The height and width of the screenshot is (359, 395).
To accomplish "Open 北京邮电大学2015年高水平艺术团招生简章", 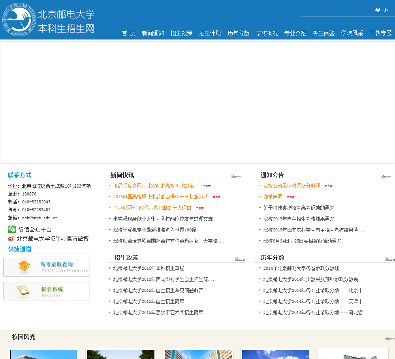I will 158,313.
